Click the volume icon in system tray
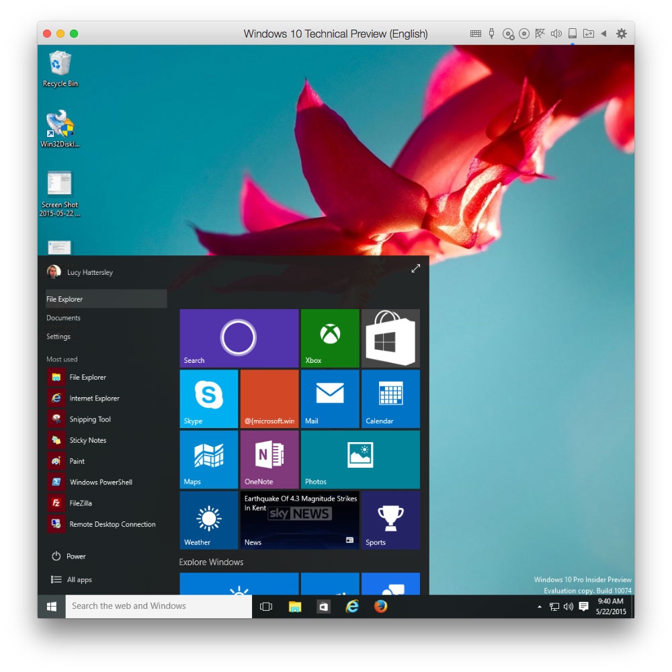 (569, 607)
